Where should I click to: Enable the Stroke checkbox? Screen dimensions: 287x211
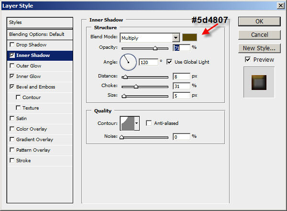click(x=12, y=160)
